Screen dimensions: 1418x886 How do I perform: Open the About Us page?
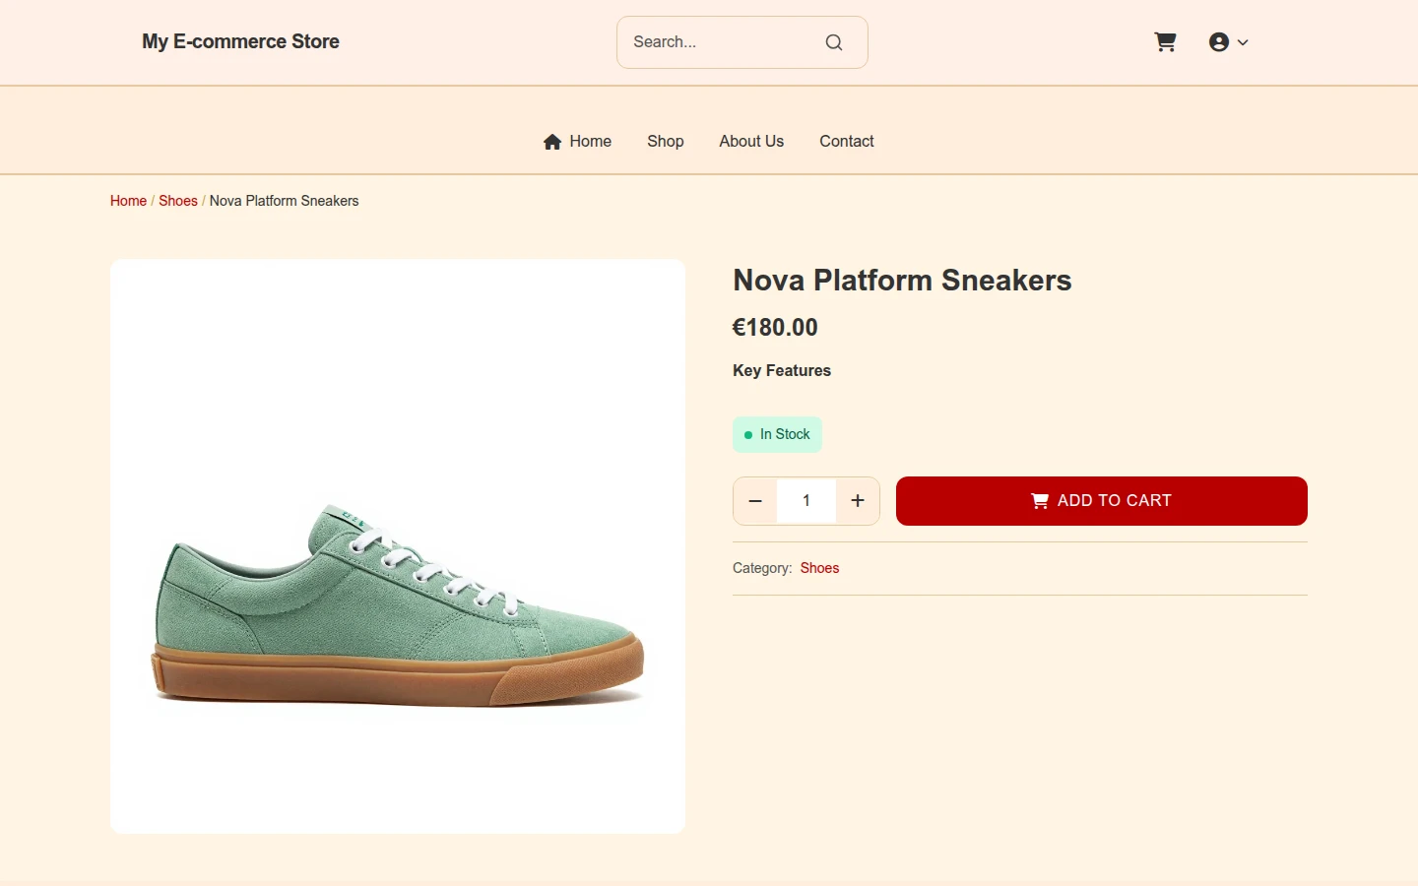pos(751,142)
